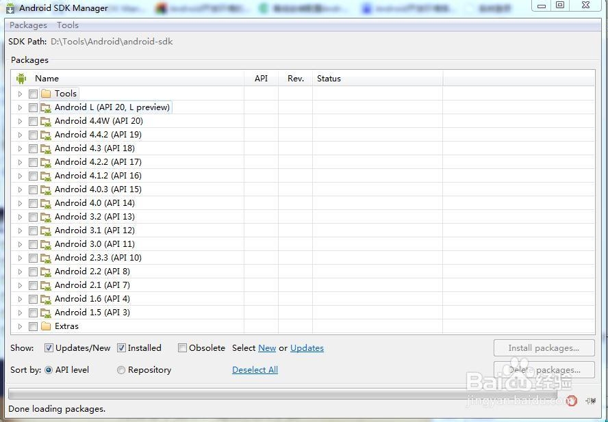Expand the Android 2.2 (API 8) node
This screenshot has width=608, height=422.
click(x=20, y=272)
